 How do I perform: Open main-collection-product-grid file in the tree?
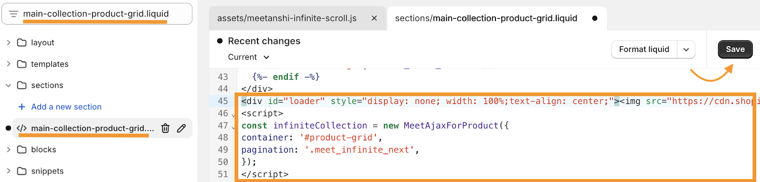(93, 128)
